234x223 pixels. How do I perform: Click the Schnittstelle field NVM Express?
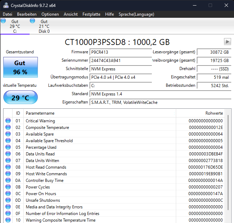pyautogui.click(x=120, y=69)
